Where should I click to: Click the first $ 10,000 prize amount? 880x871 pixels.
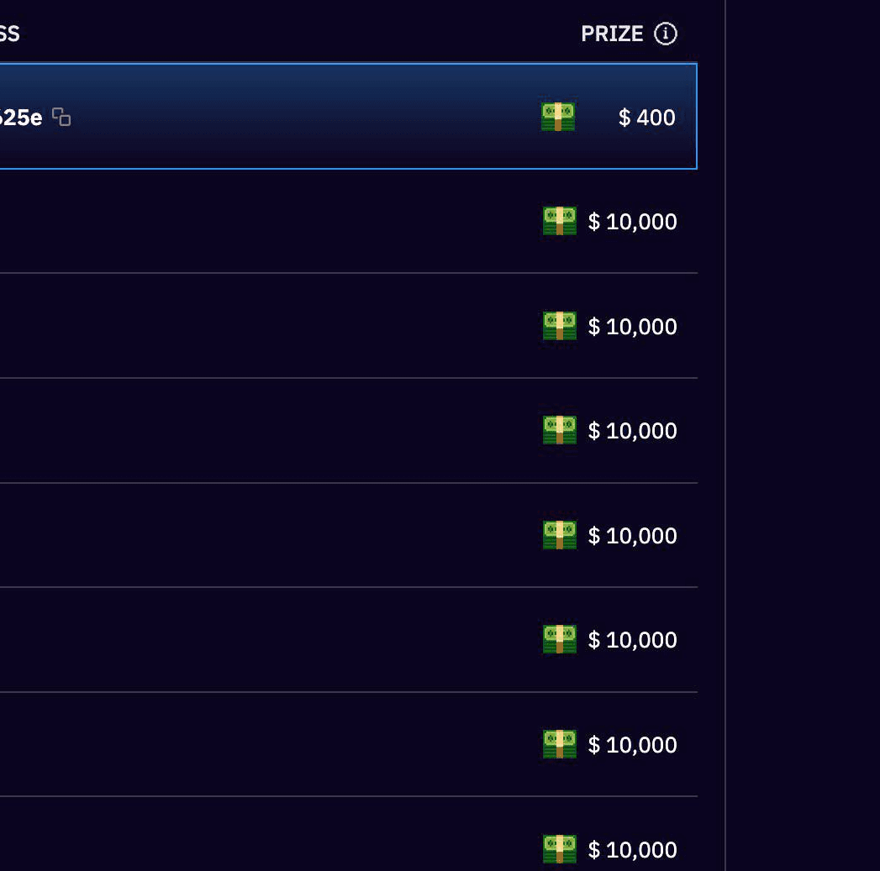pyautogui.click(x=632, y=222)
